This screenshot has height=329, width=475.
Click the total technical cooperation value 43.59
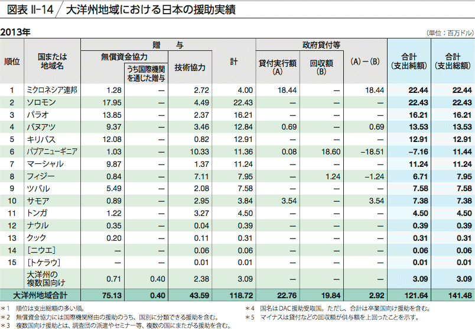pos(199,295)
